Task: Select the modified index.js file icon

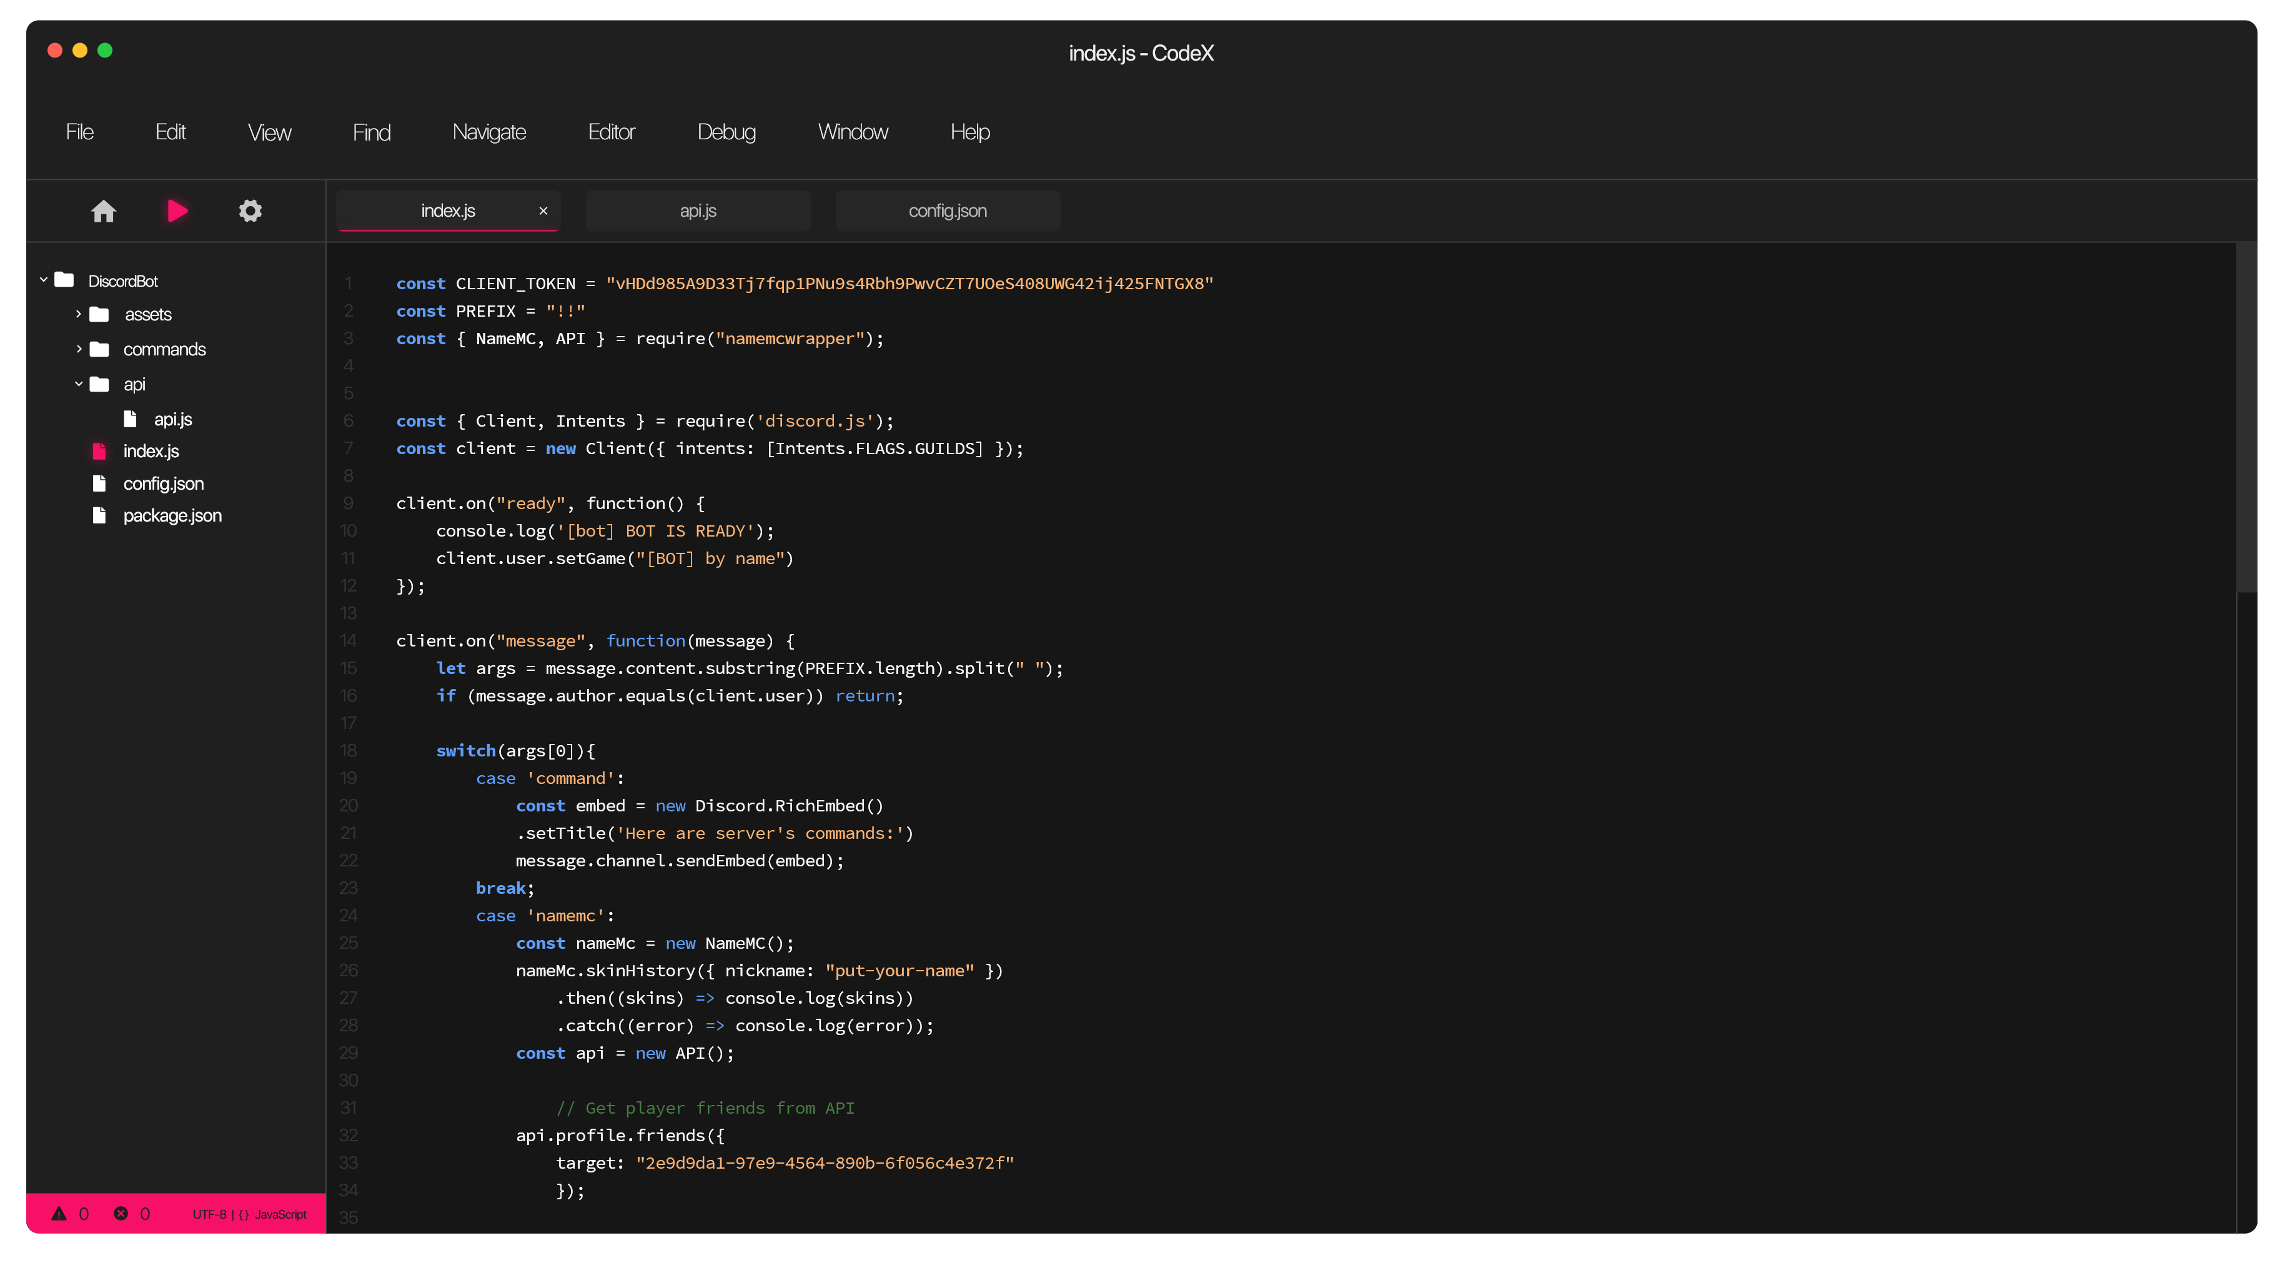Action: coord(99,452)
